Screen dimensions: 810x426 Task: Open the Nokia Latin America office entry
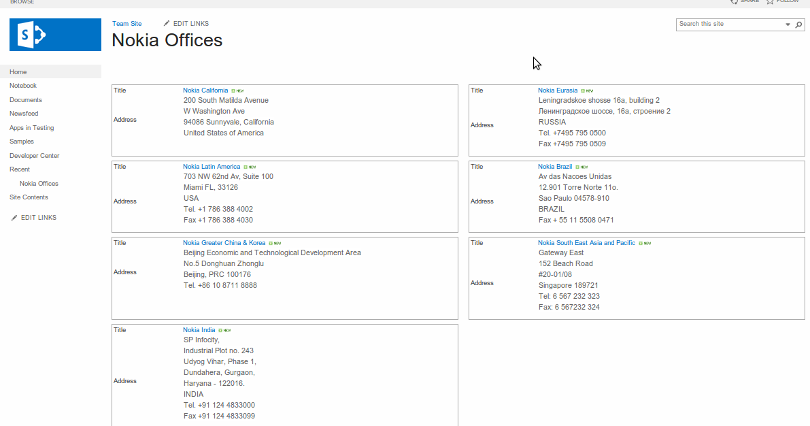click(210, 166)
